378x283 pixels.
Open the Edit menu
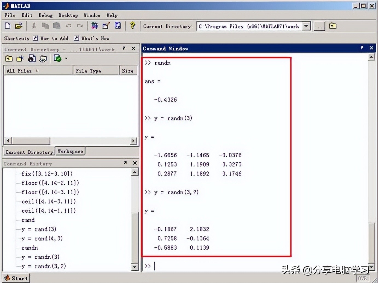click(27, 15)
